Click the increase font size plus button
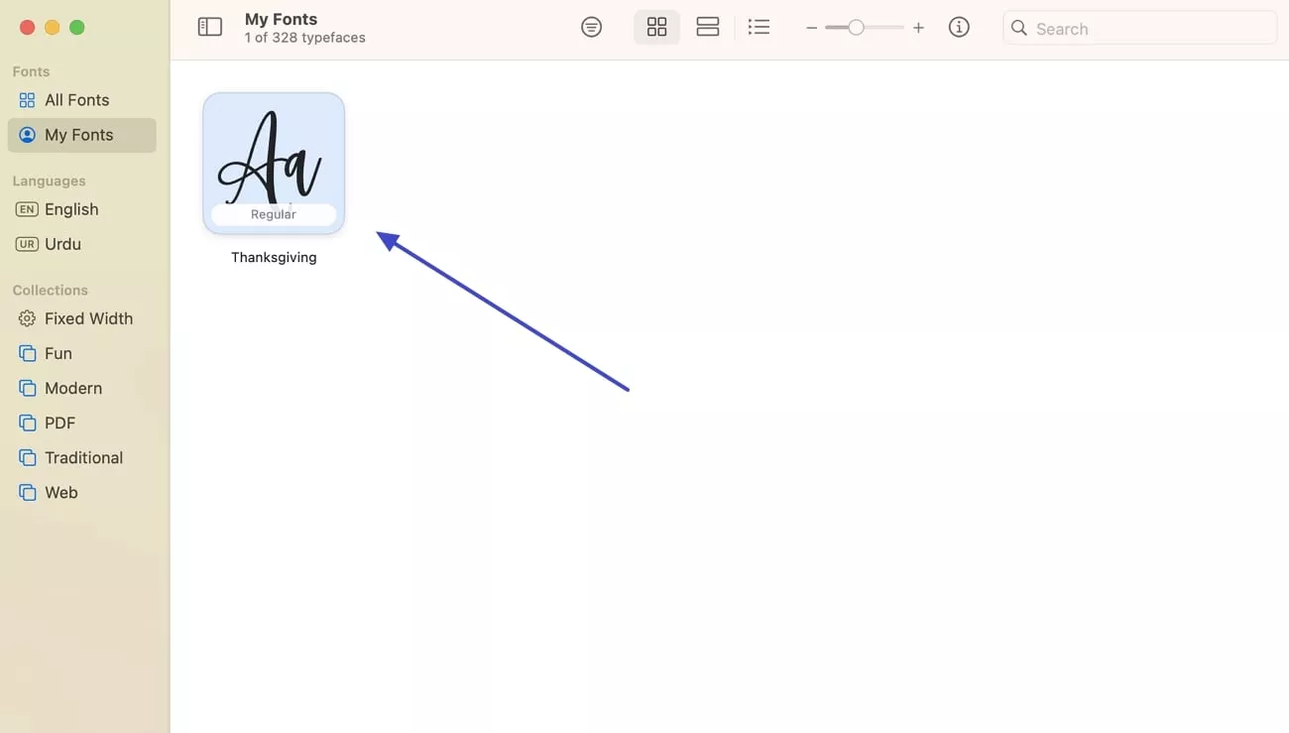This screenshot has height=733, width=1289. [918, 28]
